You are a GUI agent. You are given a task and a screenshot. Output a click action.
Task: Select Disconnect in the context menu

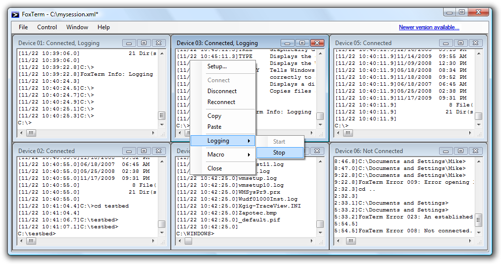point(223,91)
